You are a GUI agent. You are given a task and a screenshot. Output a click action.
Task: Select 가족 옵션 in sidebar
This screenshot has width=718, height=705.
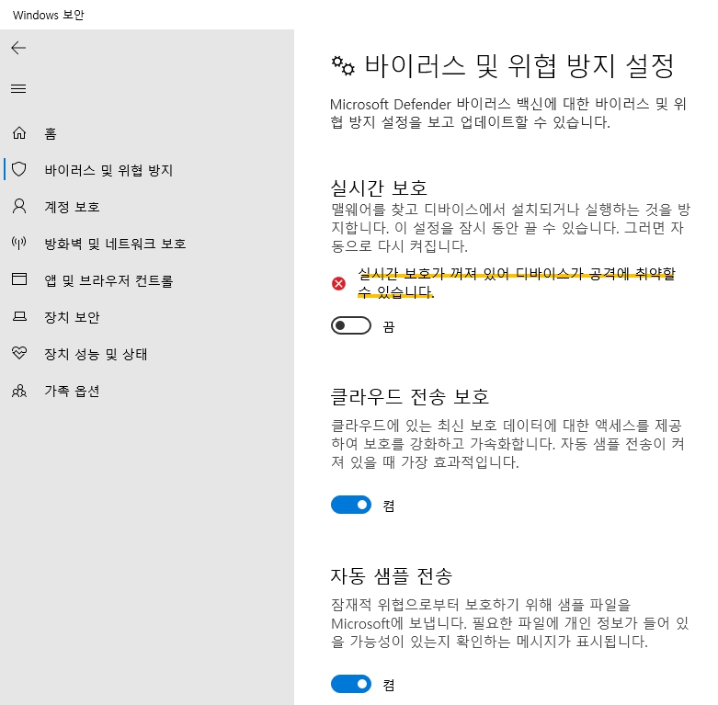click(x=72, y=391)
